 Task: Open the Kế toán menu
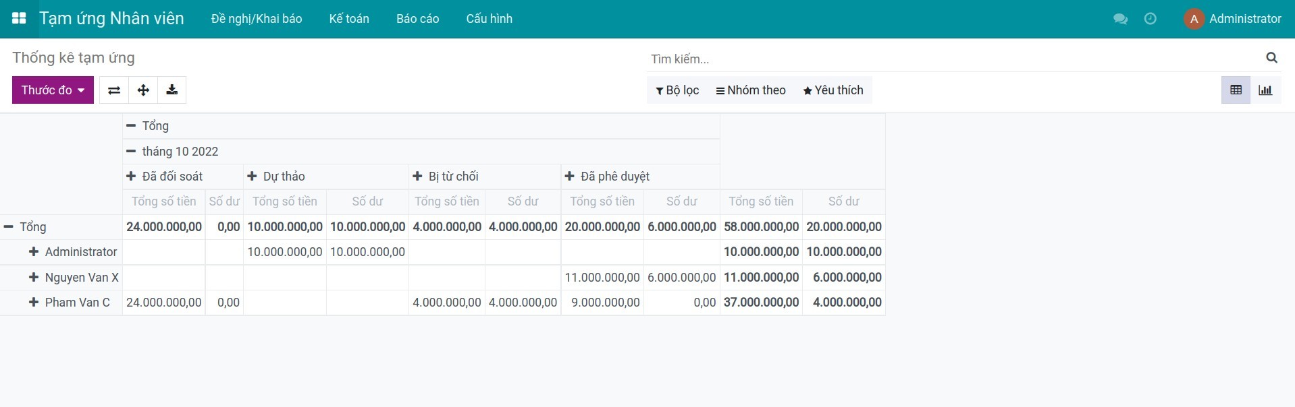[x=349, y=19]
